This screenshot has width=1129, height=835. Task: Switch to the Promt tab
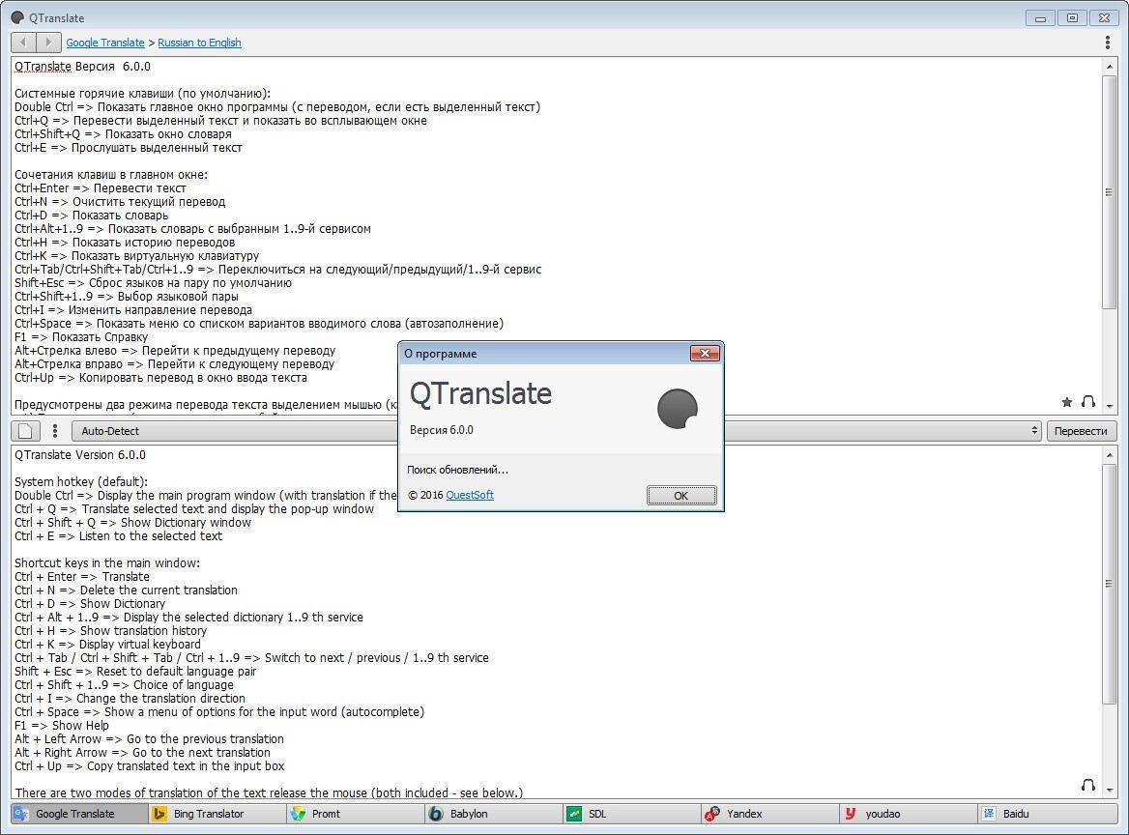point(356,814)
